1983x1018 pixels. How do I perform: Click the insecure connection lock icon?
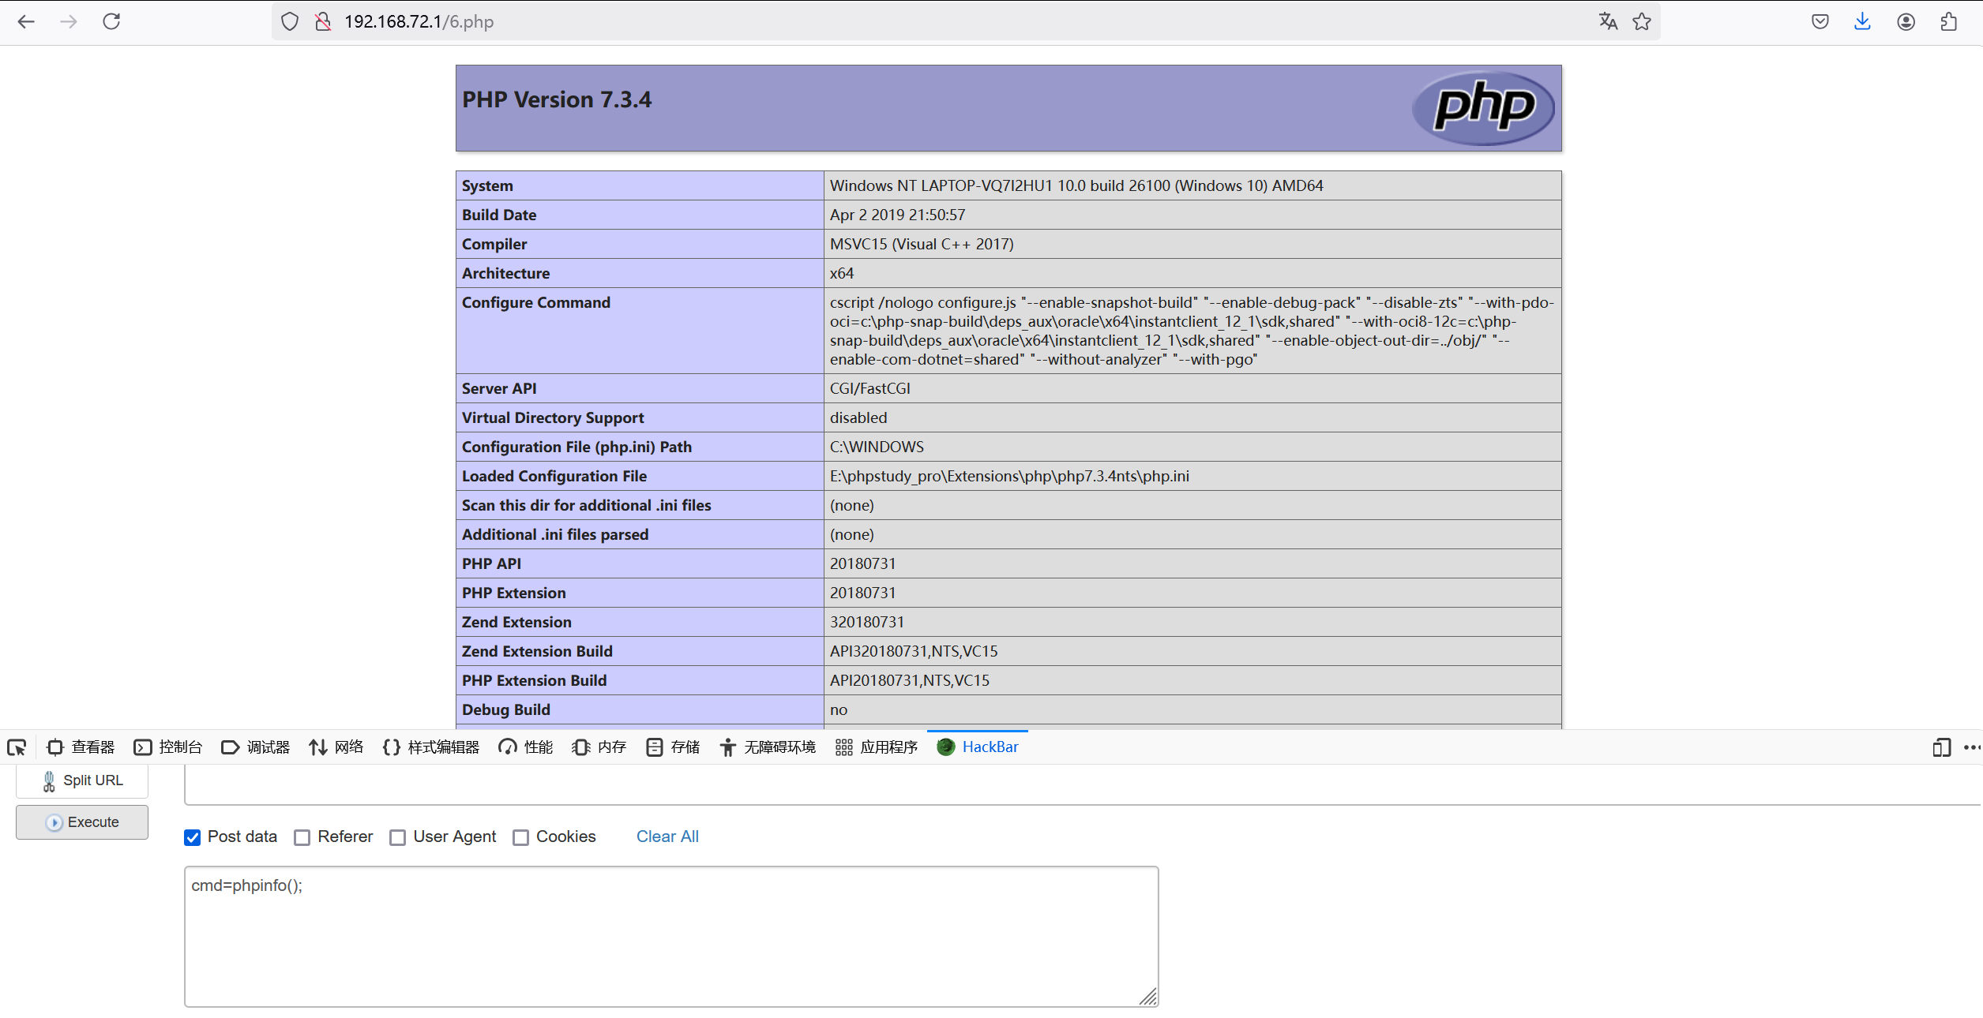[x=323, y=21]
